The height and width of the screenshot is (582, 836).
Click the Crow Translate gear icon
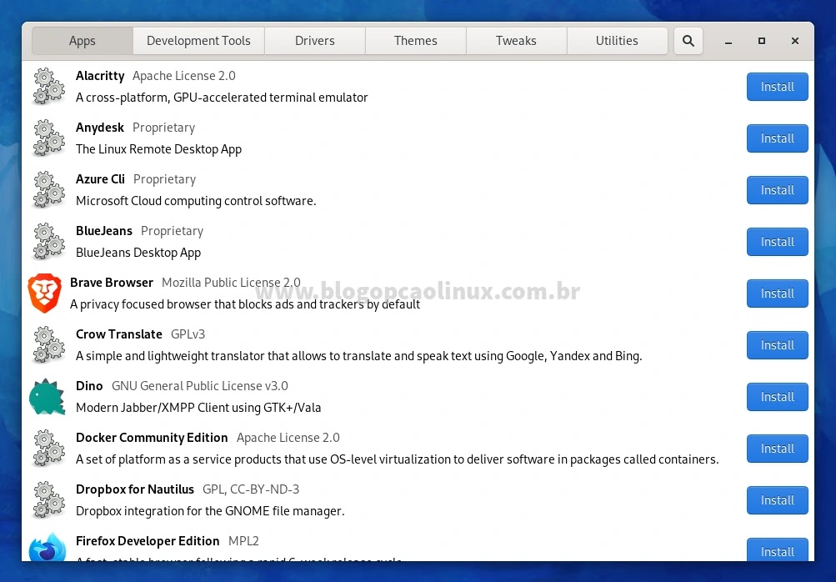pyautogui.click(x=48, y=345)
